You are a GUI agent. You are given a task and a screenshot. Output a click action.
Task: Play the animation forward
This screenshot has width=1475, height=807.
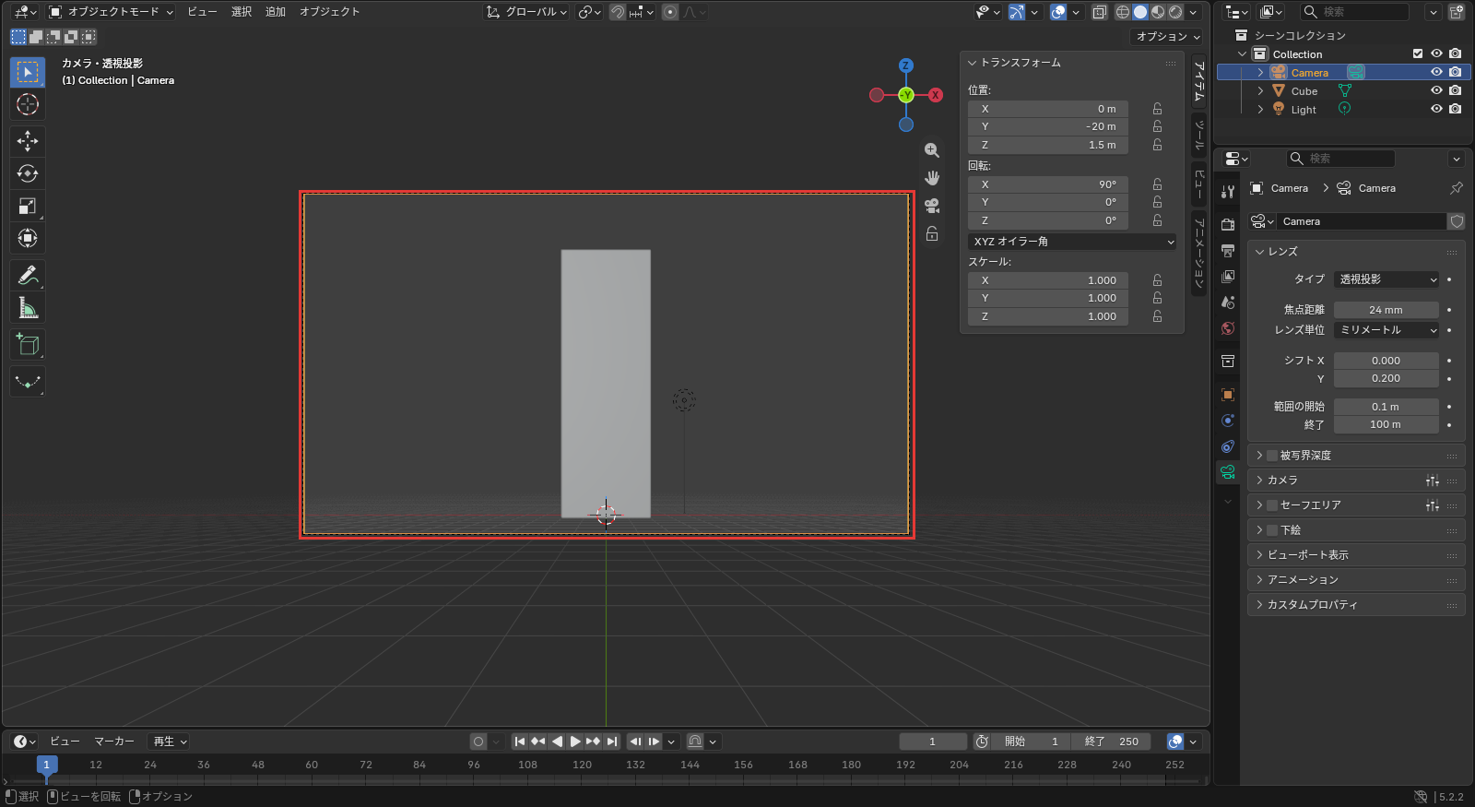click(x=575, y=742)
